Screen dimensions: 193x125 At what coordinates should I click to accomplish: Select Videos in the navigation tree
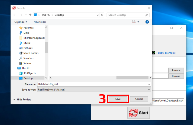[x=27, y=63]
